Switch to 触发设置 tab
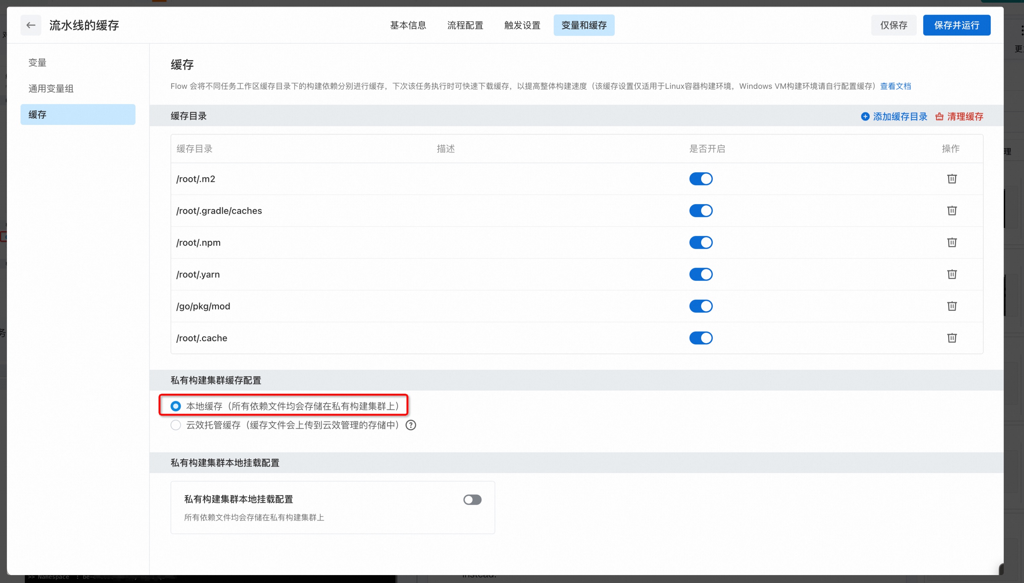 [x=522, y=25]
